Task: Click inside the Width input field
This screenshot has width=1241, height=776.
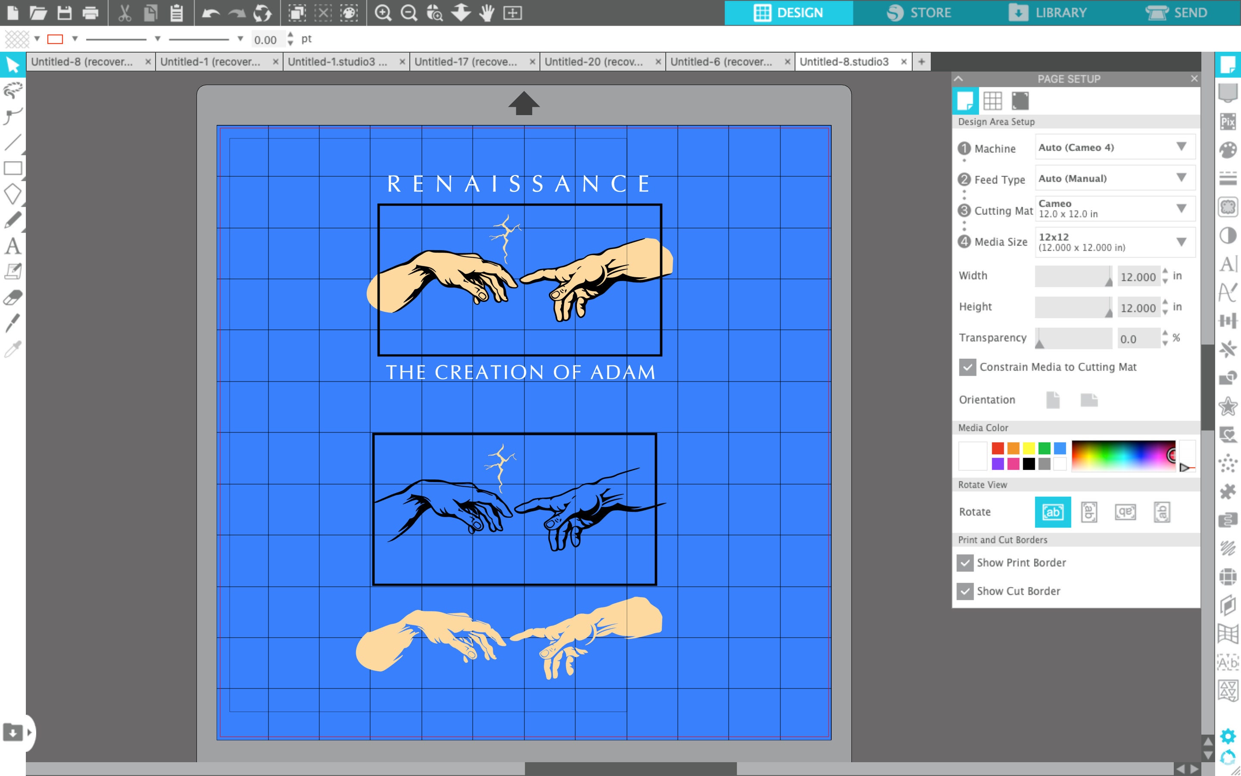Action: [x=1138, y=276]
